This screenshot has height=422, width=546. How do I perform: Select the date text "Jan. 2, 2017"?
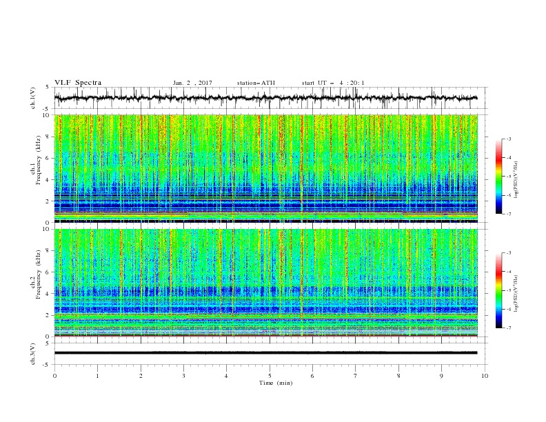pyautogui.click(x=192, y=83)
